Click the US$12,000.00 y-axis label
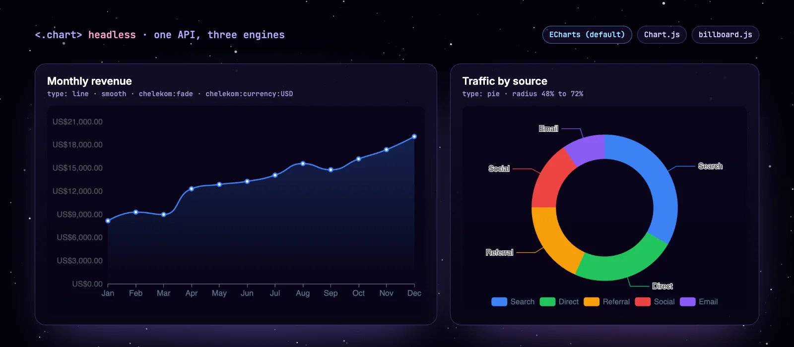Image resolution: width=794 pixels, height=347 pixels. pyautogui.click(x=77, y=191)
